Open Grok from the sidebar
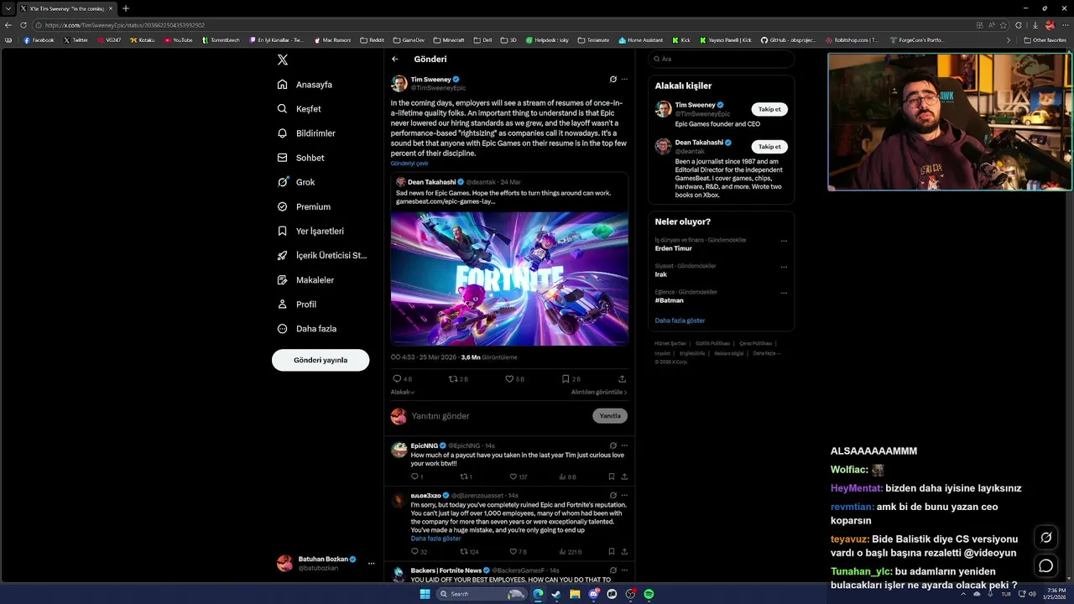Image resolution: width=1074 pixels, height=604 pixels. pyautogui.click(x=295, y=182)
